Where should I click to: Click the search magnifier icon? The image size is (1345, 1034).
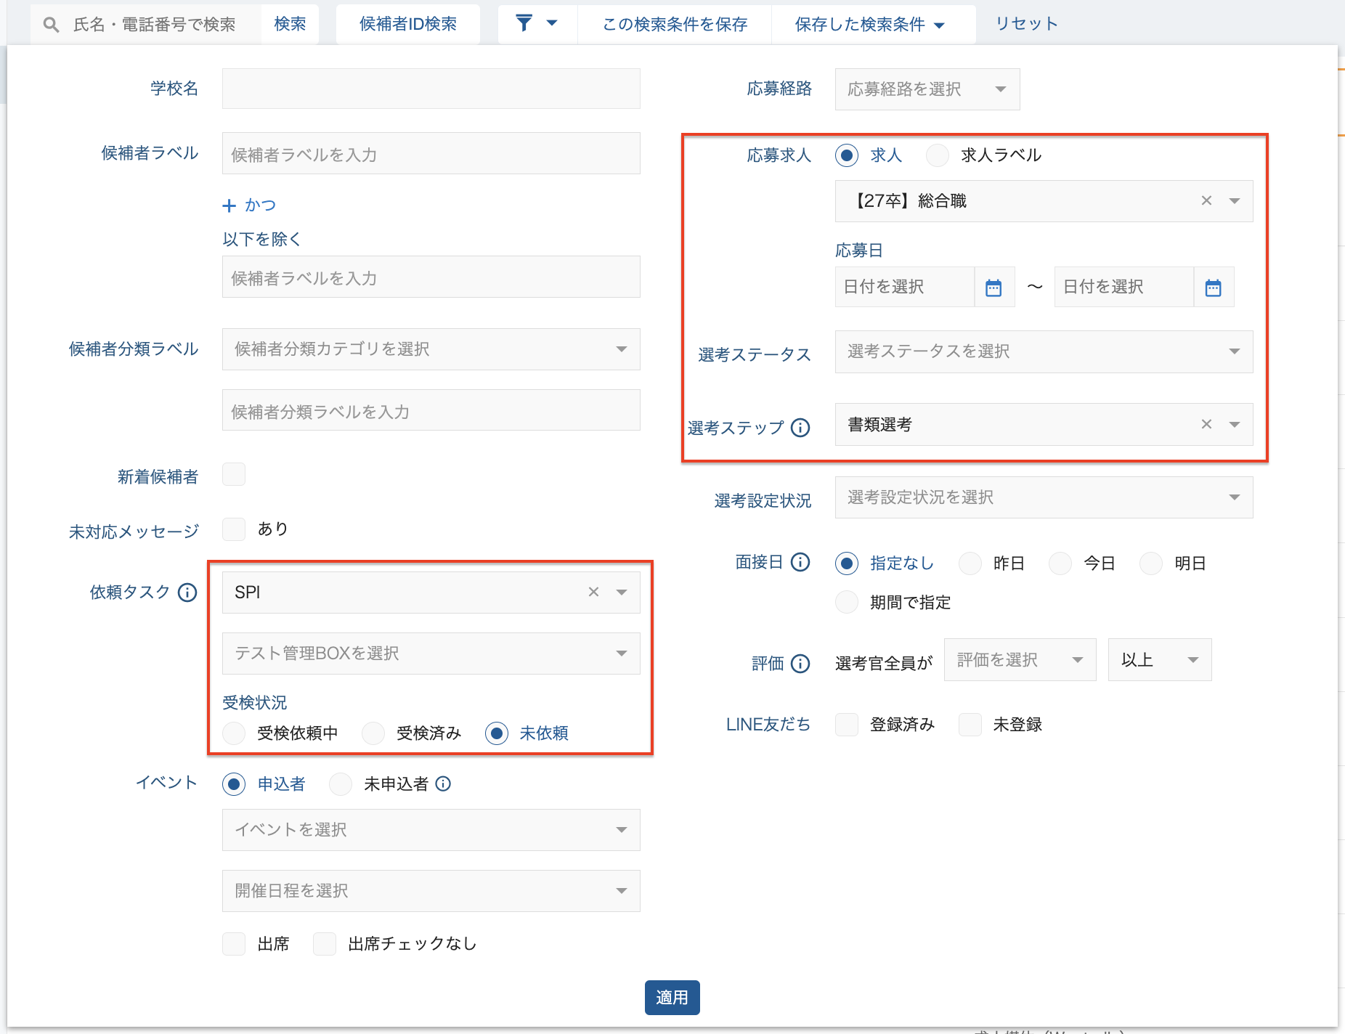coord(51,25)
